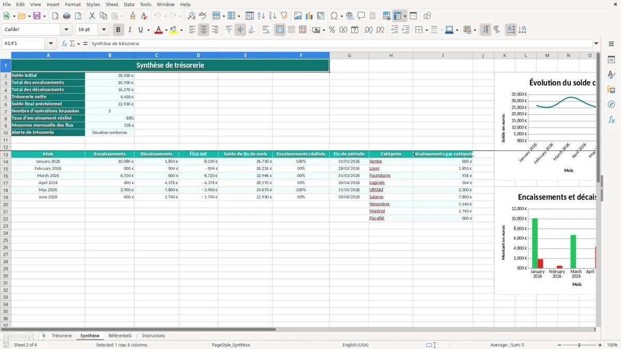Click the 100% zoom level
The image size is (621, 349).
click(612, 345)
